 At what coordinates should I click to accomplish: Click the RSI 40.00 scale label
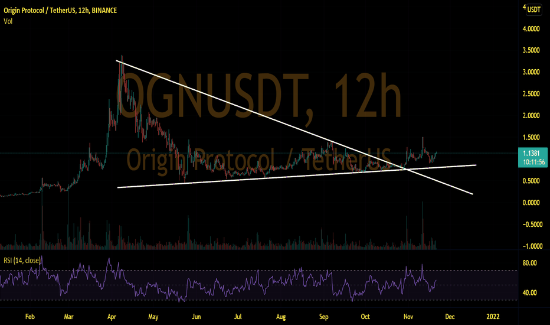[x=529, y=292]
